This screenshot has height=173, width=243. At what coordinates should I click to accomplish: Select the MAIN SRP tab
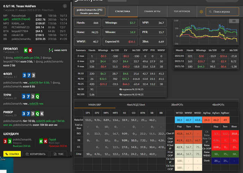(95, 105)
